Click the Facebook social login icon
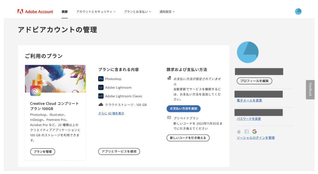Screen dimensions: 318x174 pos(247,132)
